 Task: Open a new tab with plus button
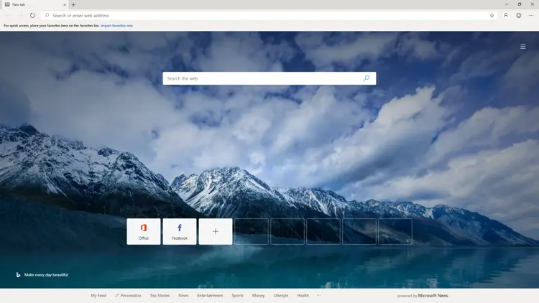point(73,5)
